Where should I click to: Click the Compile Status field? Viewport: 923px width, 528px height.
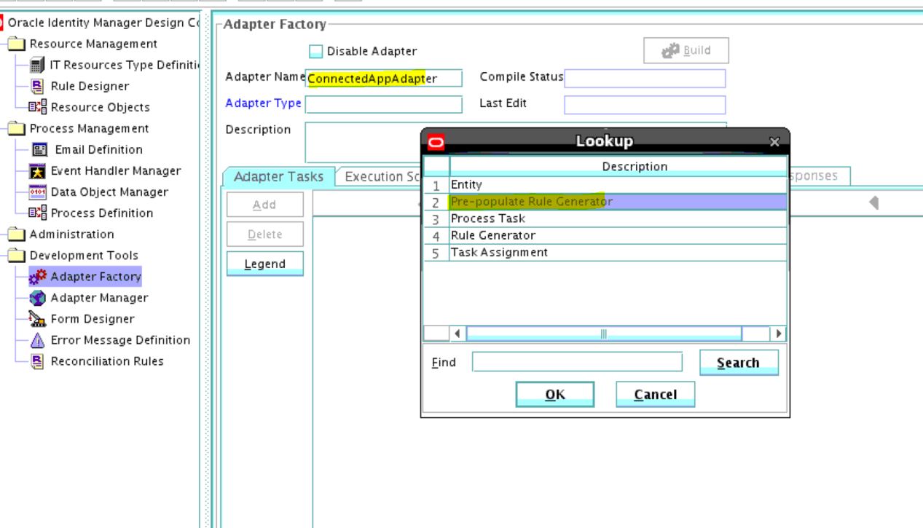point(645,79)
